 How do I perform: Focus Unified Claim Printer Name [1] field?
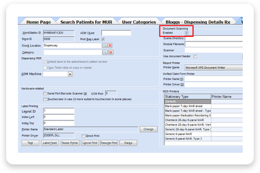[214, 79]
